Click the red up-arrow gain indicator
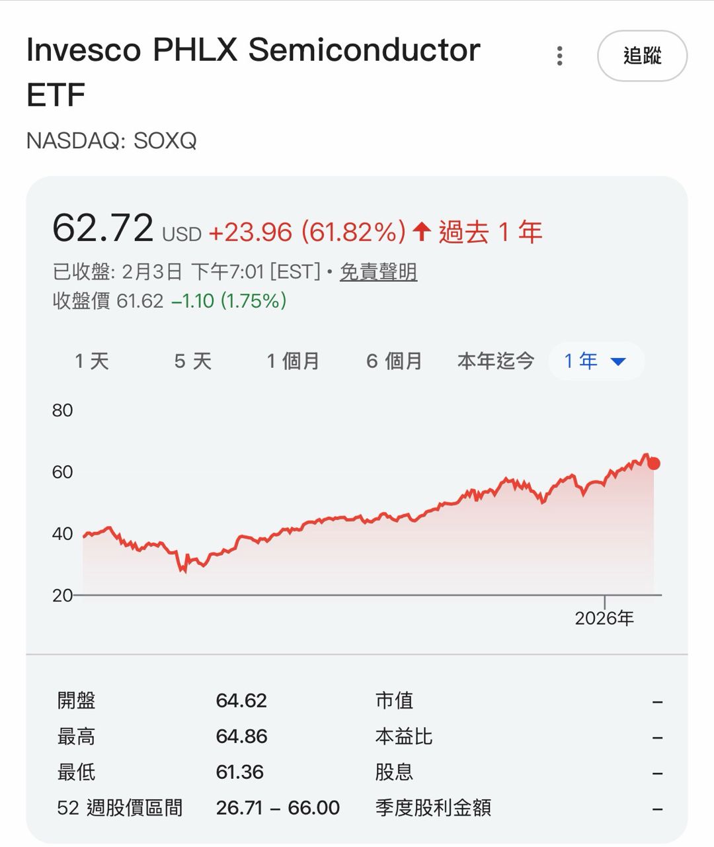 pyautogui.click(x=422, y=232)
